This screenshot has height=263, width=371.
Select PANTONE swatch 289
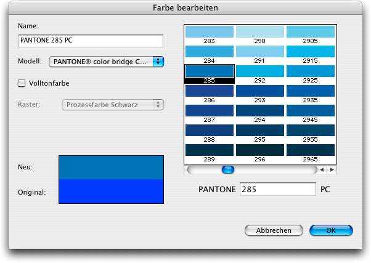click(210, 150)
